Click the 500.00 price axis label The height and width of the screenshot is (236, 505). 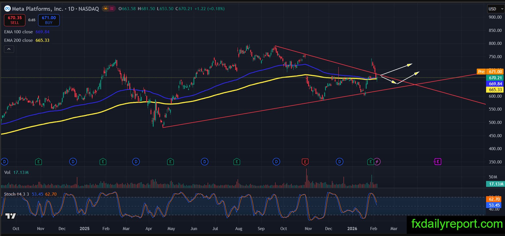pyautogui.click(x=495, y=123)
